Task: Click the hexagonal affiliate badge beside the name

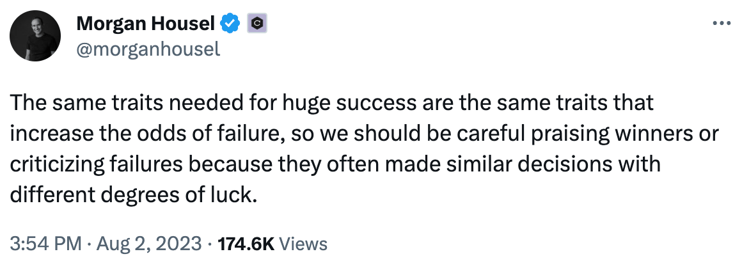Action: click(x=257, y=23)
